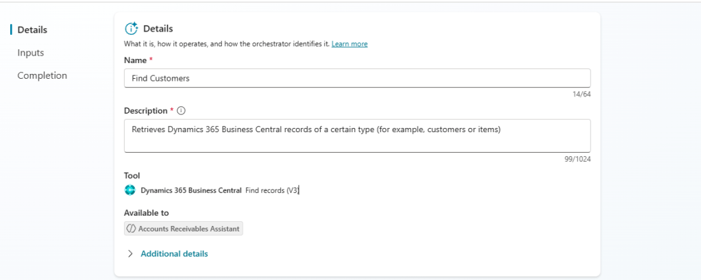Click the Accounts Receivables Assistant chip
701x280 pixels.
(x=184, y=229)
